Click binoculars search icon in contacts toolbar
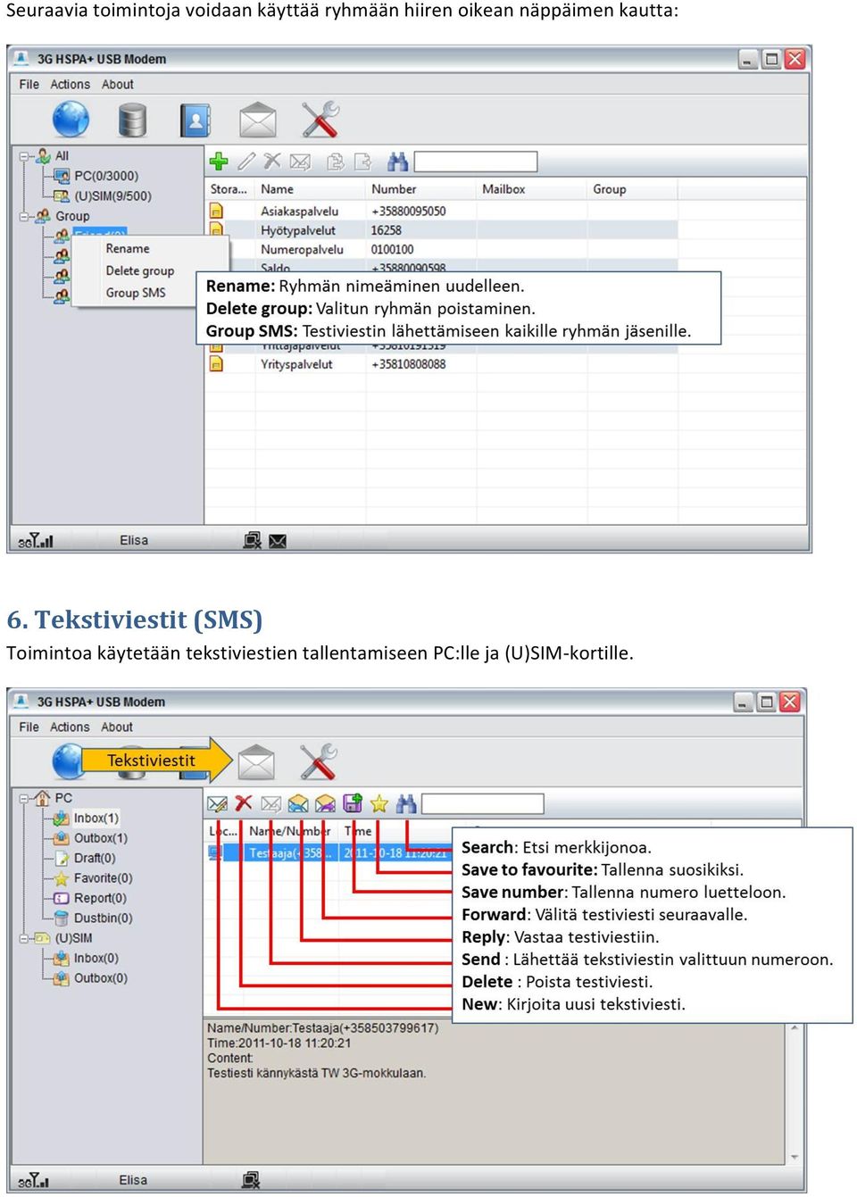Screen dimensions: 857x1197 397,162
